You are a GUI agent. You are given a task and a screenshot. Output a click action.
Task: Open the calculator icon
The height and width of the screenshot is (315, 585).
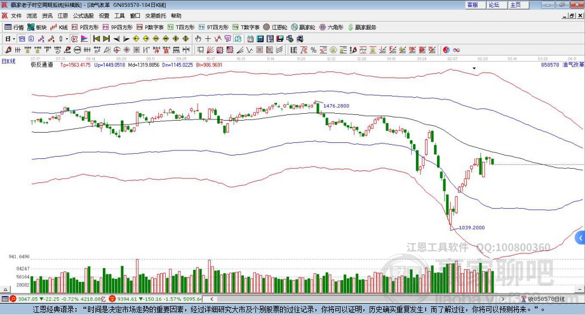pyautogui.click(x=261, y=39)
